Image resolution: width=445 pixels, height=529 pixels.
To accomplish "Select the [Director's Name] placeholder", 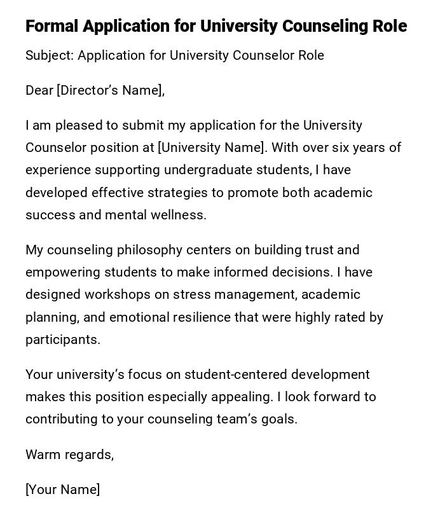I will (109, 90).
